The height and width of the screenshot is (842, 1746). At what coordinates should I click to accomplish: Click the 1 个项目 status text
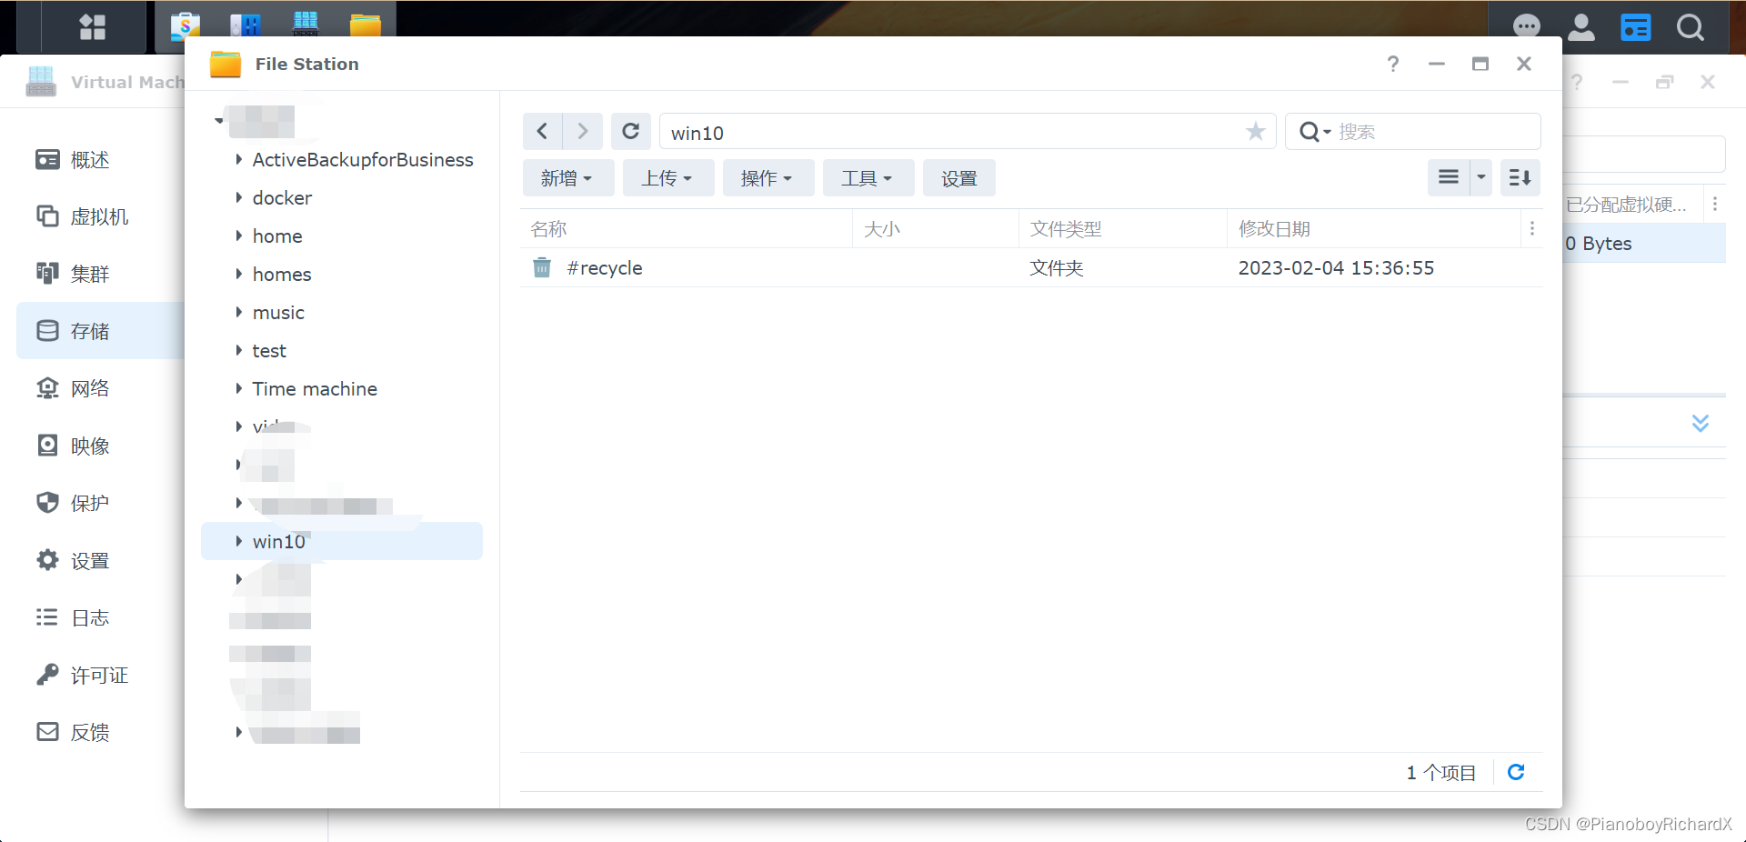click(x=1440, y=772)
